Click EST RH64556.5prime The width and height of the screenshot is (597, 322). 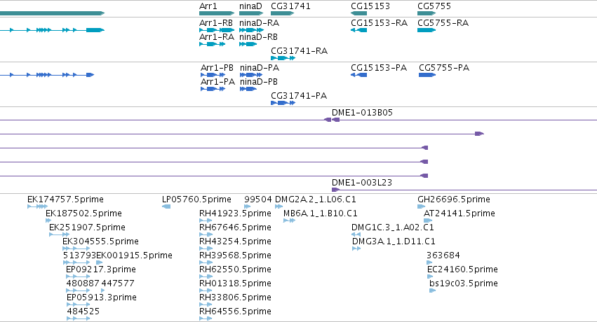(x=235, y=311)
